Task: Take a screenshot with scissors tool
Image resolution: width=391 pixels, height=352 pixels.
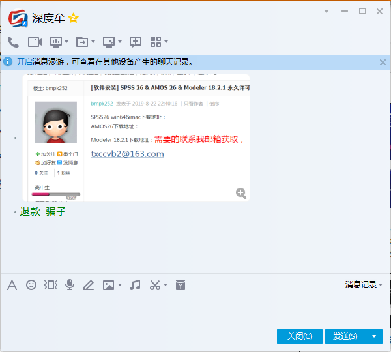Action: pos(155,285)
